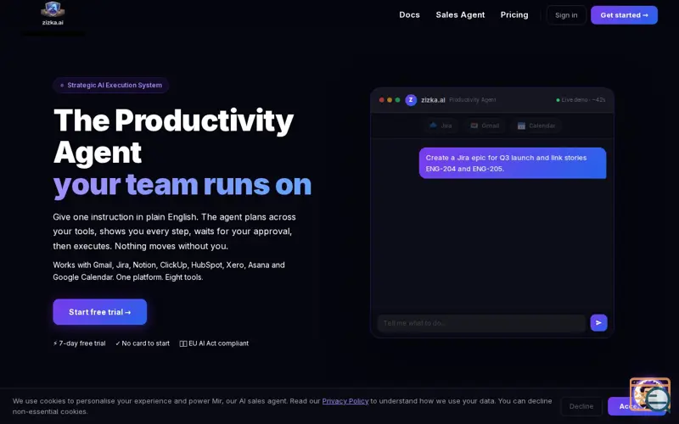Click the Jira epic chat message bubble
This screenshot has width=679, height=424.
pyautogui.click(x=513, y=163)
